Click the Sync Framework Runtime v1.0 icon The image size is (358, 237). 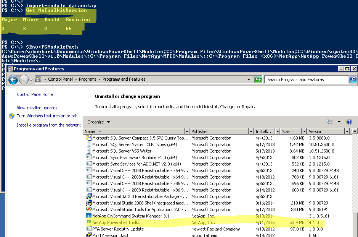click(x=88, y=157)
